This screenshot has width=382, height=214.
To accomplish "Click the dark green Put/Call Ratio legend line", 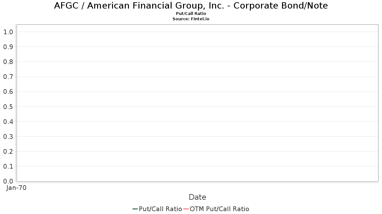I will pyautogui.click(x=135, y=209).
